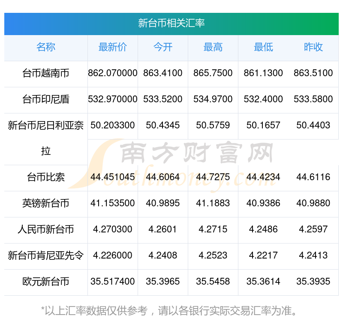Click latest price 4.270300
The image size is (343, 324).
pos(113,229)
